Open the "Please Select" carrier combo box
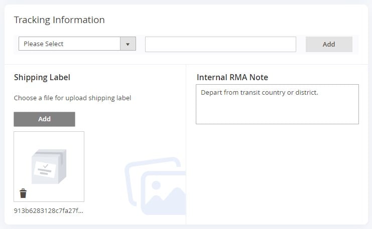372x229 pixels. click(77, 44)
